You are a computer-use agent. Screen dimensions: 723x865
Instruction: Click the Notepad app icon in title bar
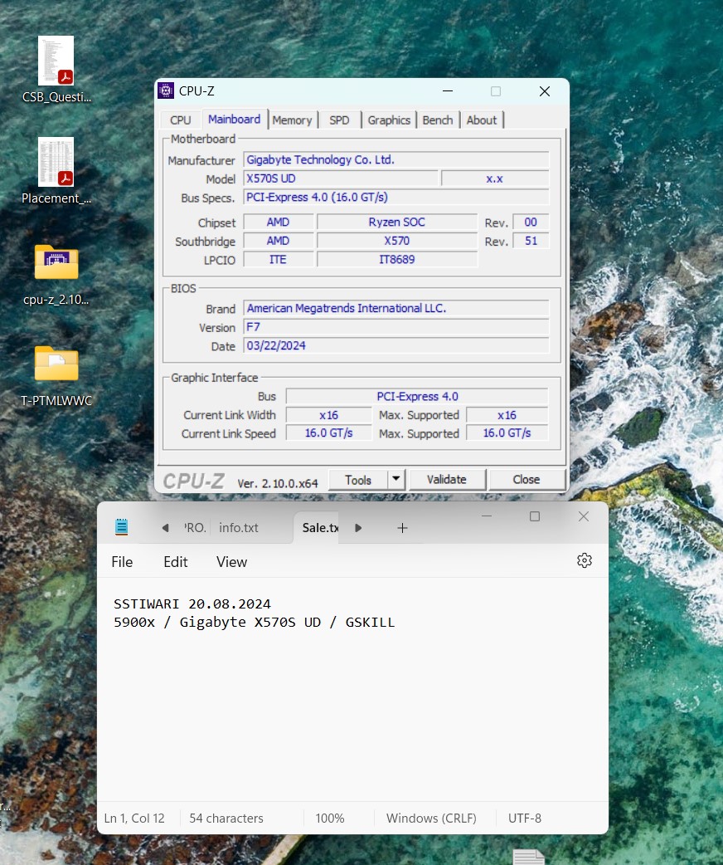click(122, 527)
